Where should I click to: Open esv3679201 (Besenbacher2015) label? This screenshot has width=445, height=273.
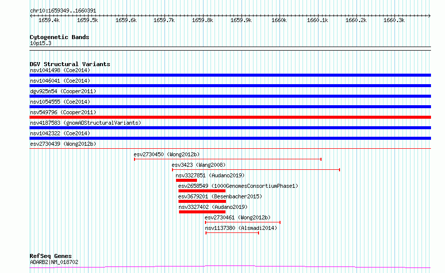tap(220, 196)
